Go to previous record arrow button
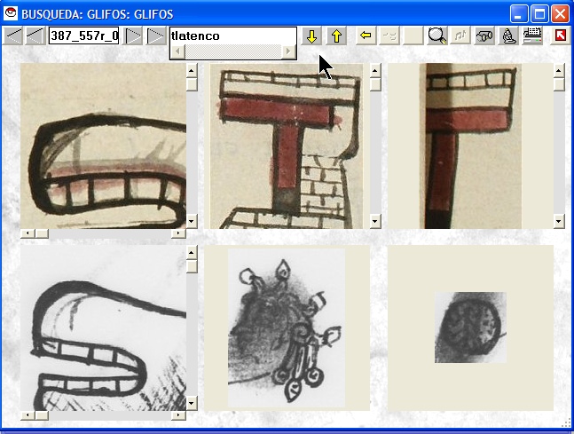 pos(35,36)
